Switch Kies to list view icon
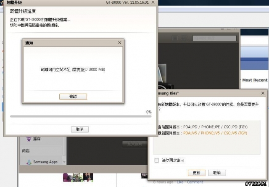269x187 pixels. [x=175, y=38]
